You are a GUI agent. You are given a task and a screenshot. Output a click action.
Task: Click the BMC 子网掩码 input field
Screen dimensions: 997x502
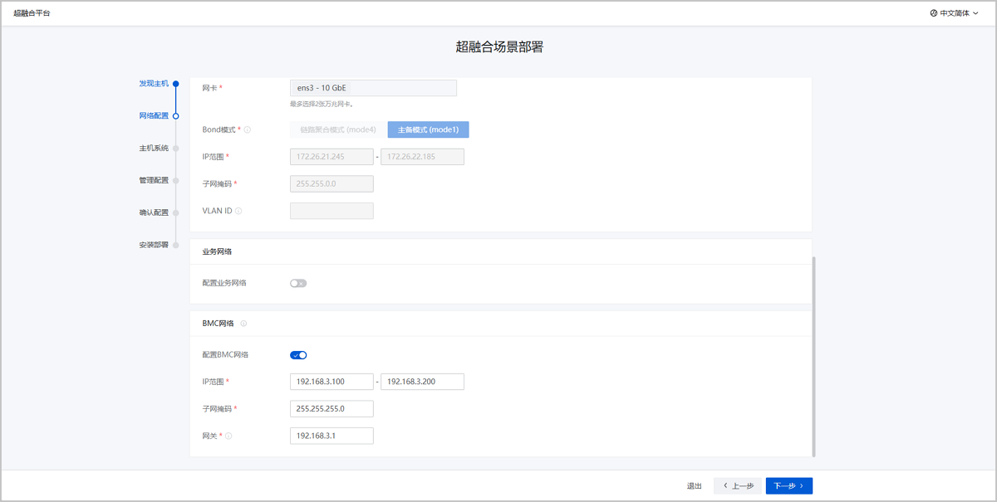[x=332, y=409]
